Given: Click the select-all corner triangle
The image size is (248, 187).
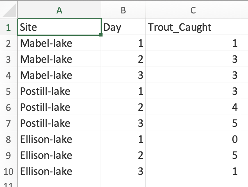Looking at the screenshot, I should click(x=9, y=10).
